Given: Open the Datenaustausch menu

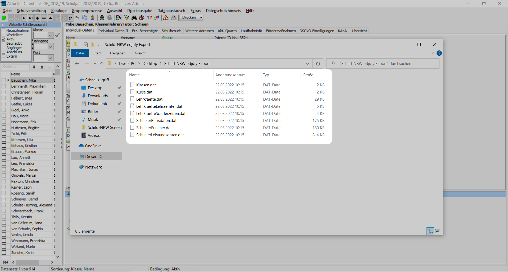Looking at the screenshot, I should click(171, 11).
